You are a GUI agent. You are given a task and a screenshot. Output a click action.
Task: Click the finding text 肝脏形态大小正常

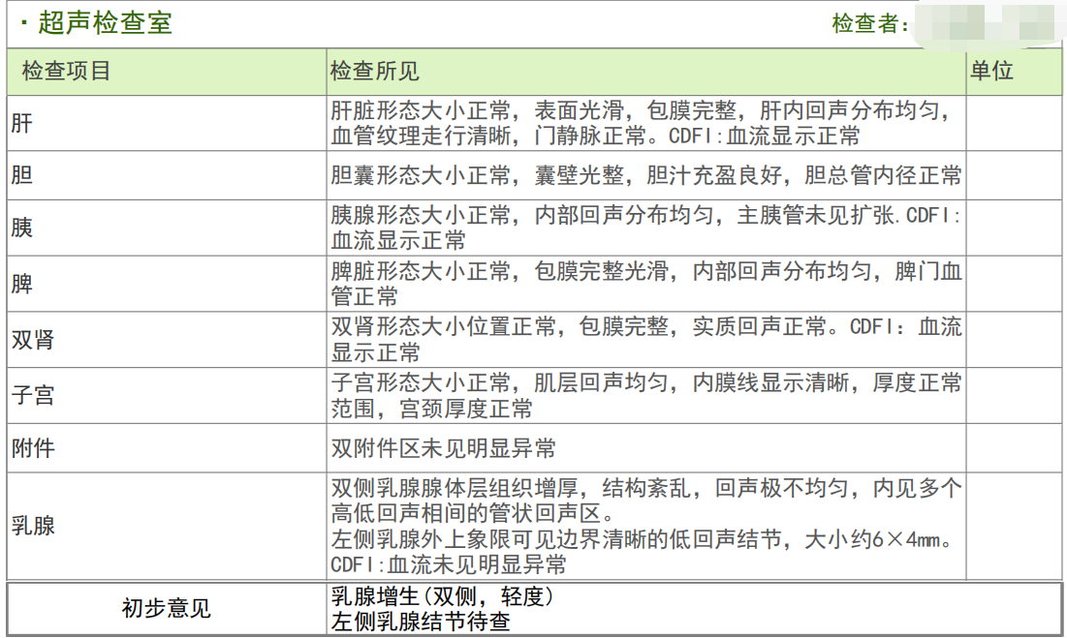(x=421, y=110)
